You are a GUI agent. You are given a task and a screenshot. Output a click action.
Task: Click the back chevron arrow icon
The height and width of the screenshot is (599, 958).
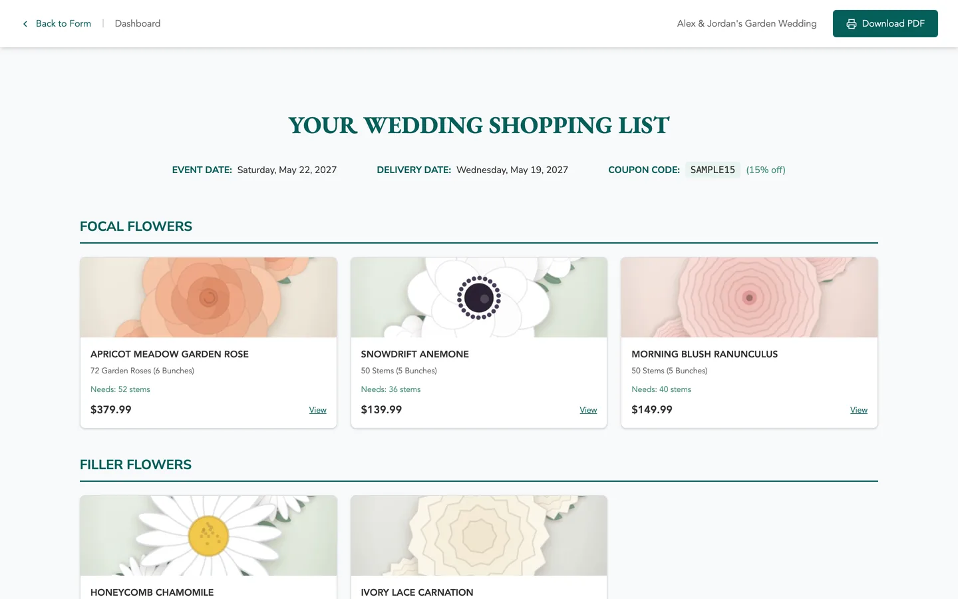pyautogui.click(x=25, y=24)
